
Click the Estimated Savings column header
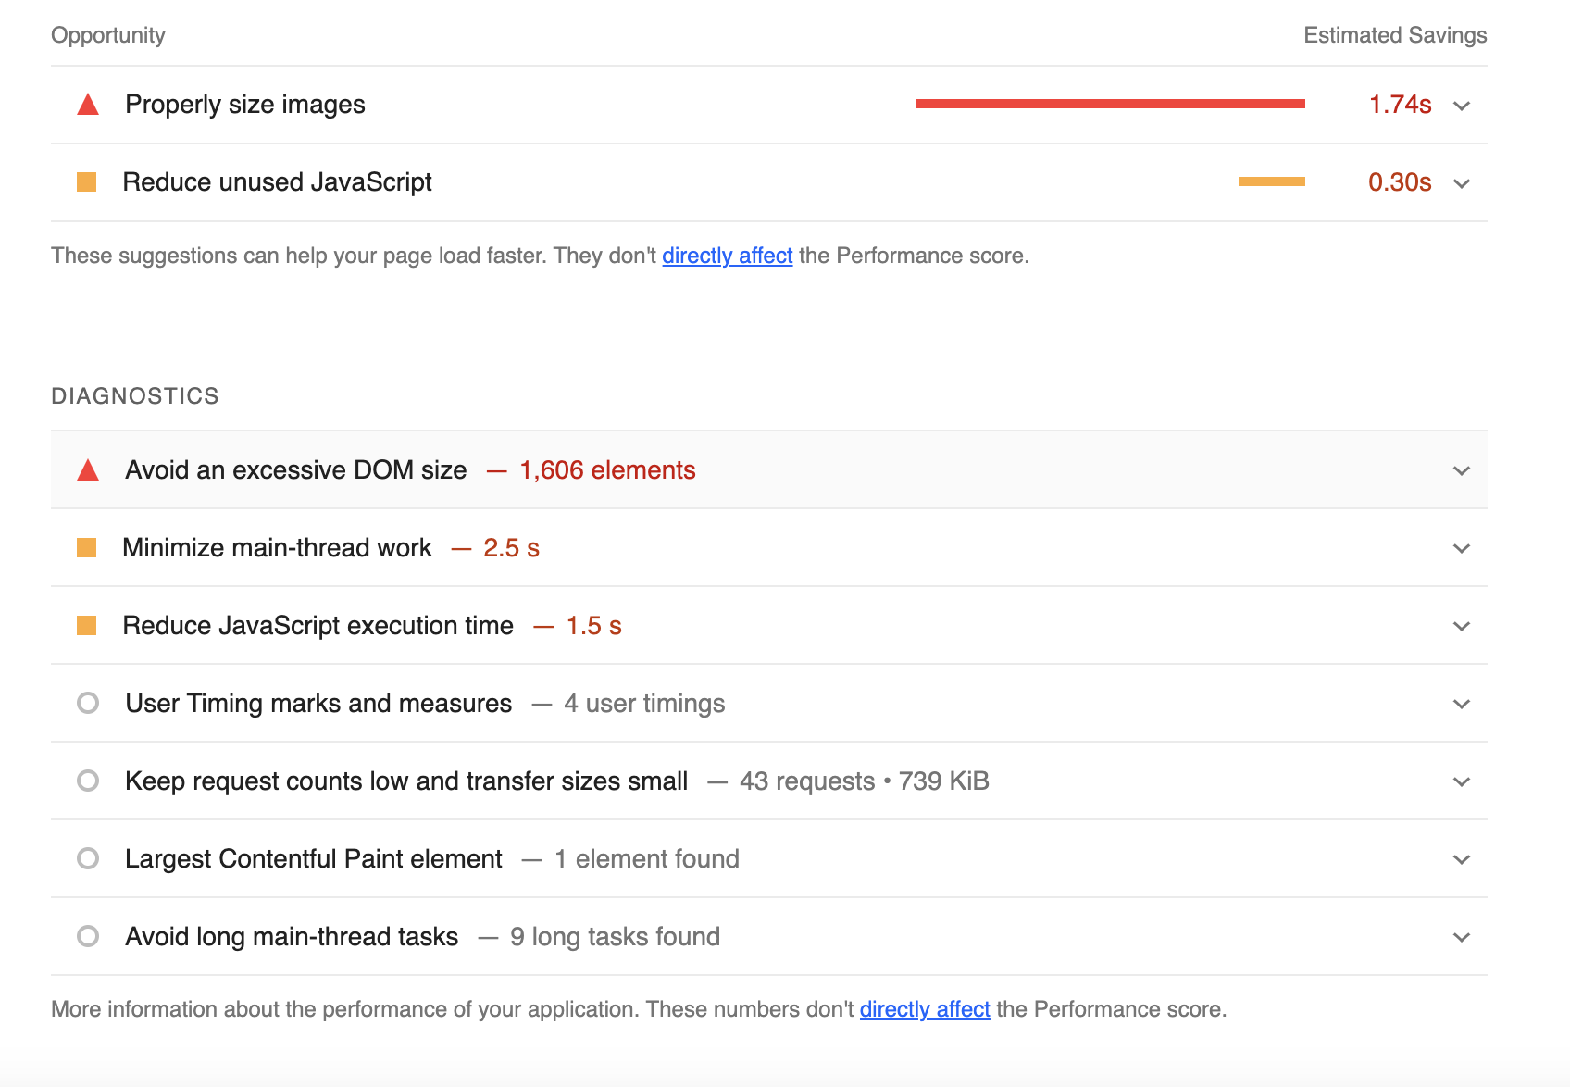click(x=1394, y=35)
